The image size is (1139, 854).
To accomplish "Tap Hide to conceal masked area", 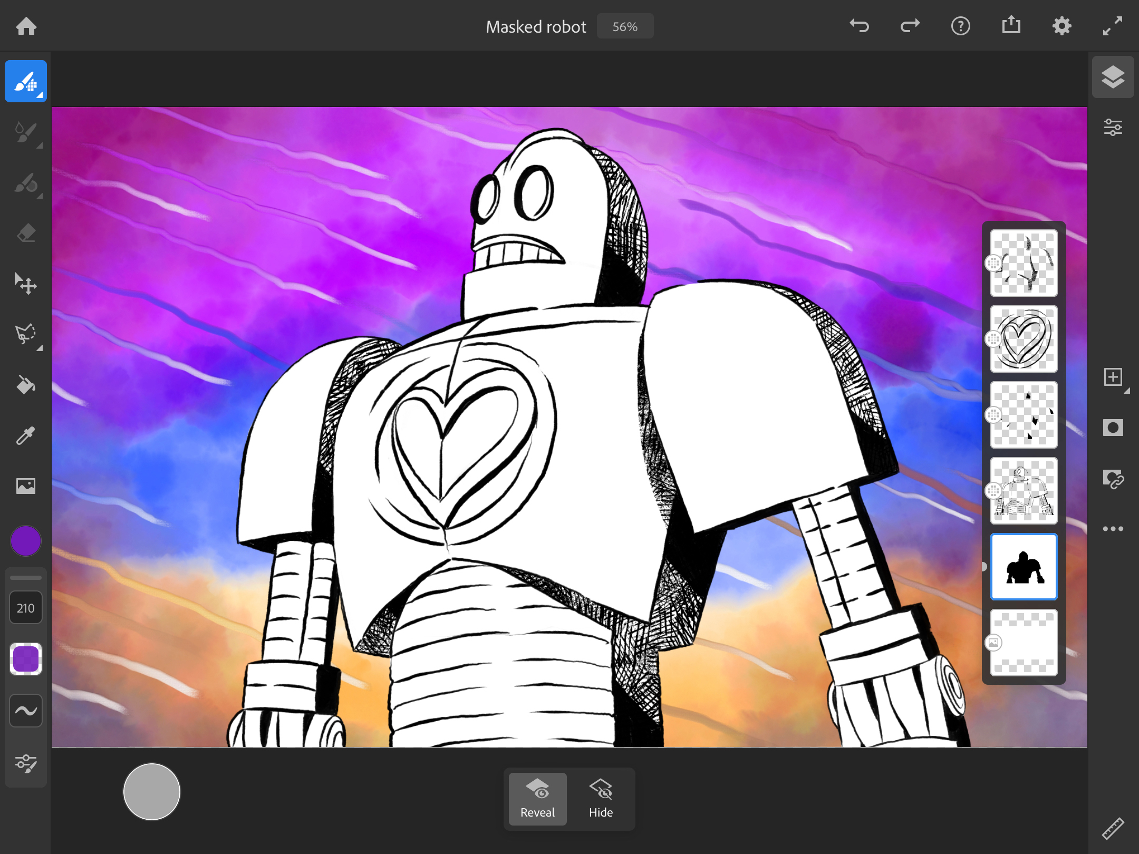I will coord(601,799).
